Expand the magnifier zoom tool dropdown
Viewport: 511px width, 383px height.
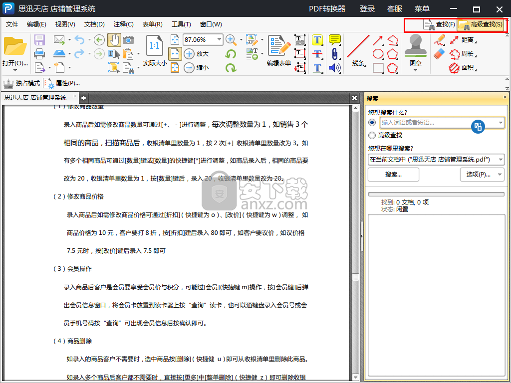[x=241, y=40]
